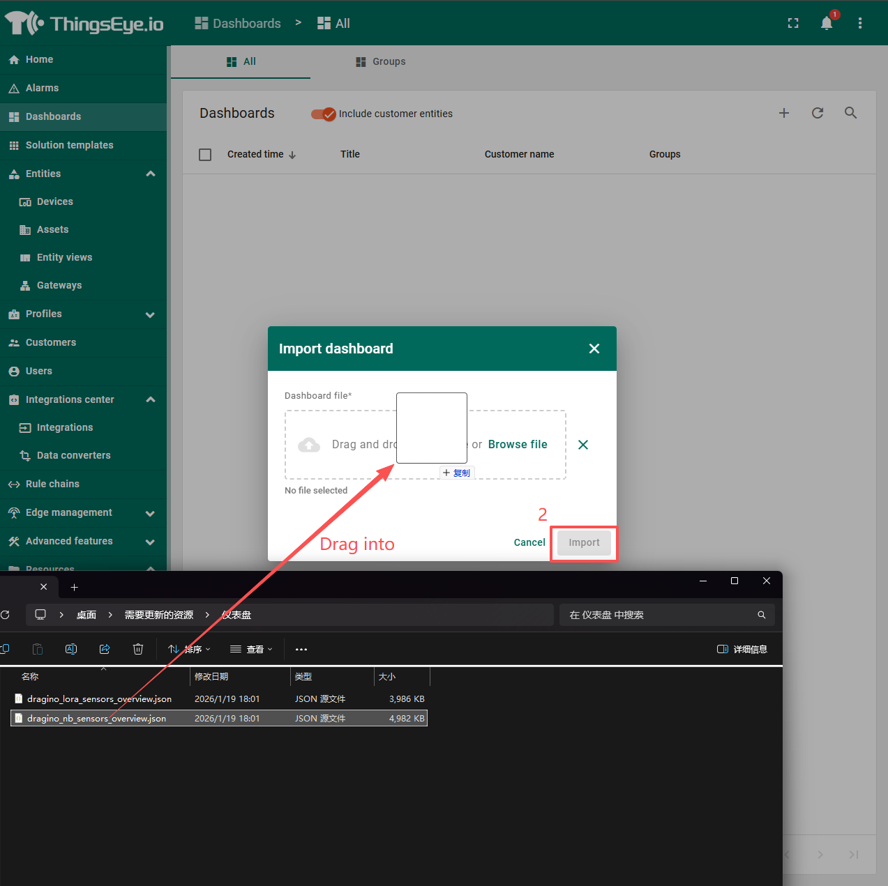Click the delete trash icon in Explorer
This screenshot has width=888, height=886.
(x=138, y=649)
